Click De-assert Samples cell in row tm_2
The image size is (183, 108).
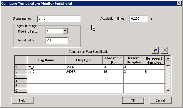[x=155, y=72]
